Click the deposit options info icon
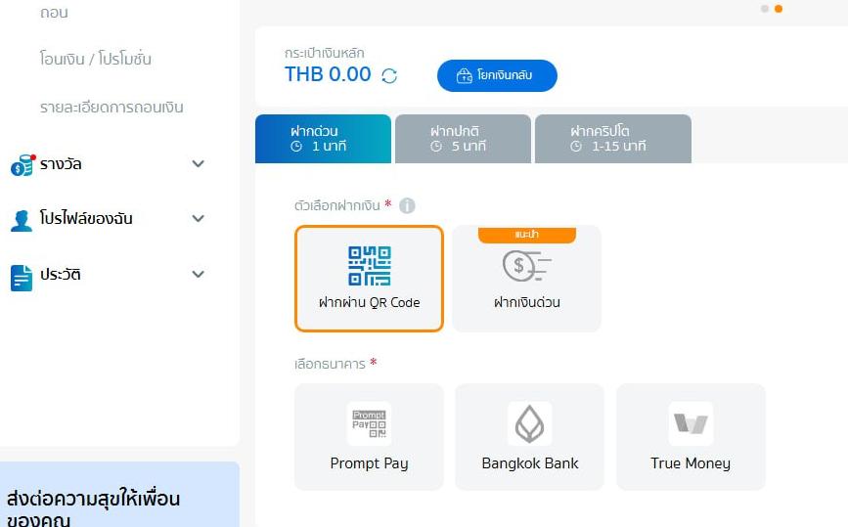 407,205
